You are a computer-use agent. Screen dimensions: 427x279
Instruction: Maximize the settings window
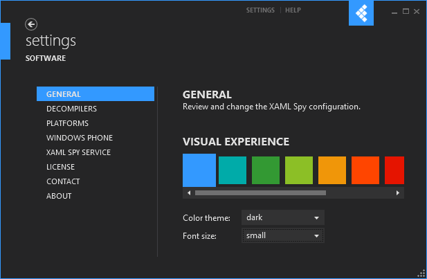pyautogui.click(x=406, y=12)
